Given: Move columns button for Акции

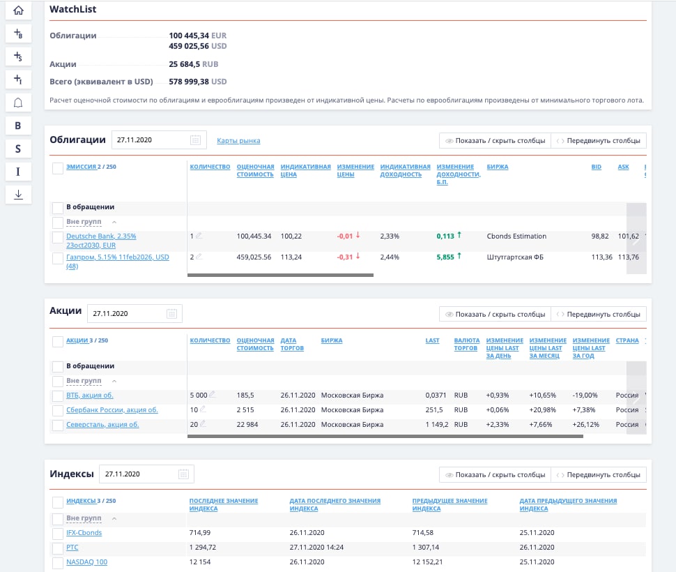Looking at the screenshot, I should (599, 314).
